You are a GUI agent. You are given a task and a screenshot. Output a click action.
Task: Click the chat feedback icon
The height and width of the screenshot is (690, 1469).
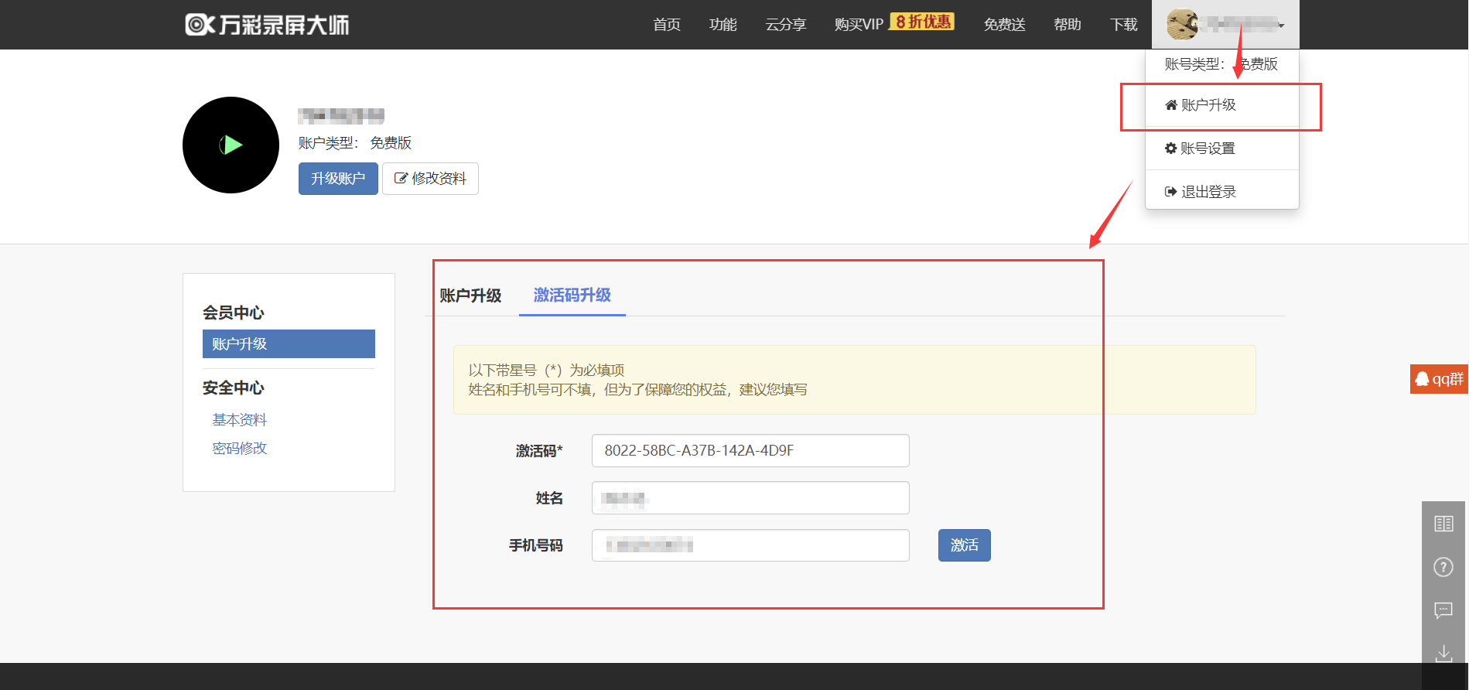1443,610
